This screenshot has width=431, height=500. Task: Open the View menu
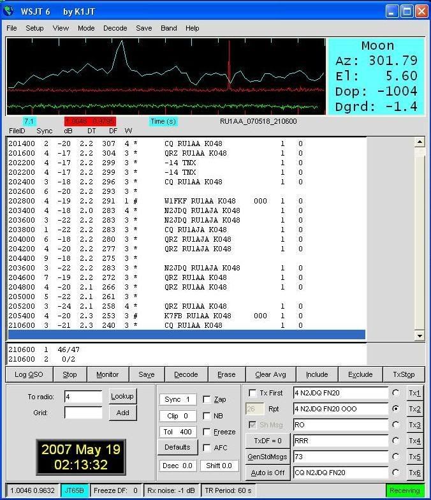coord(61,28)
